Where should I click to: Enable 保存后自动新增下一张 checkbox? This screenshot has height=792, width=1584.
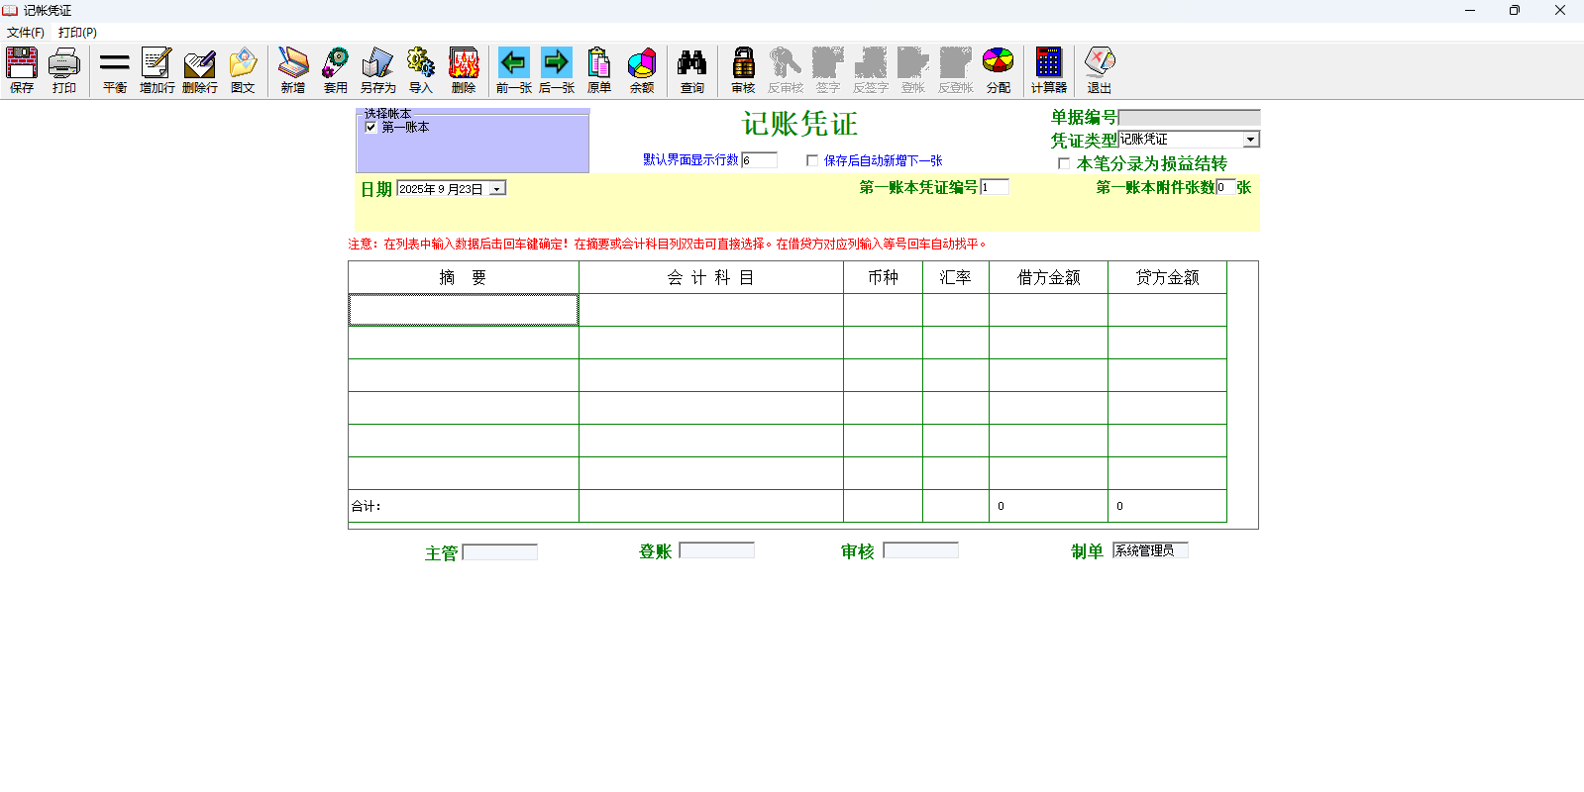pyautogui.click(x=812, y=160)
